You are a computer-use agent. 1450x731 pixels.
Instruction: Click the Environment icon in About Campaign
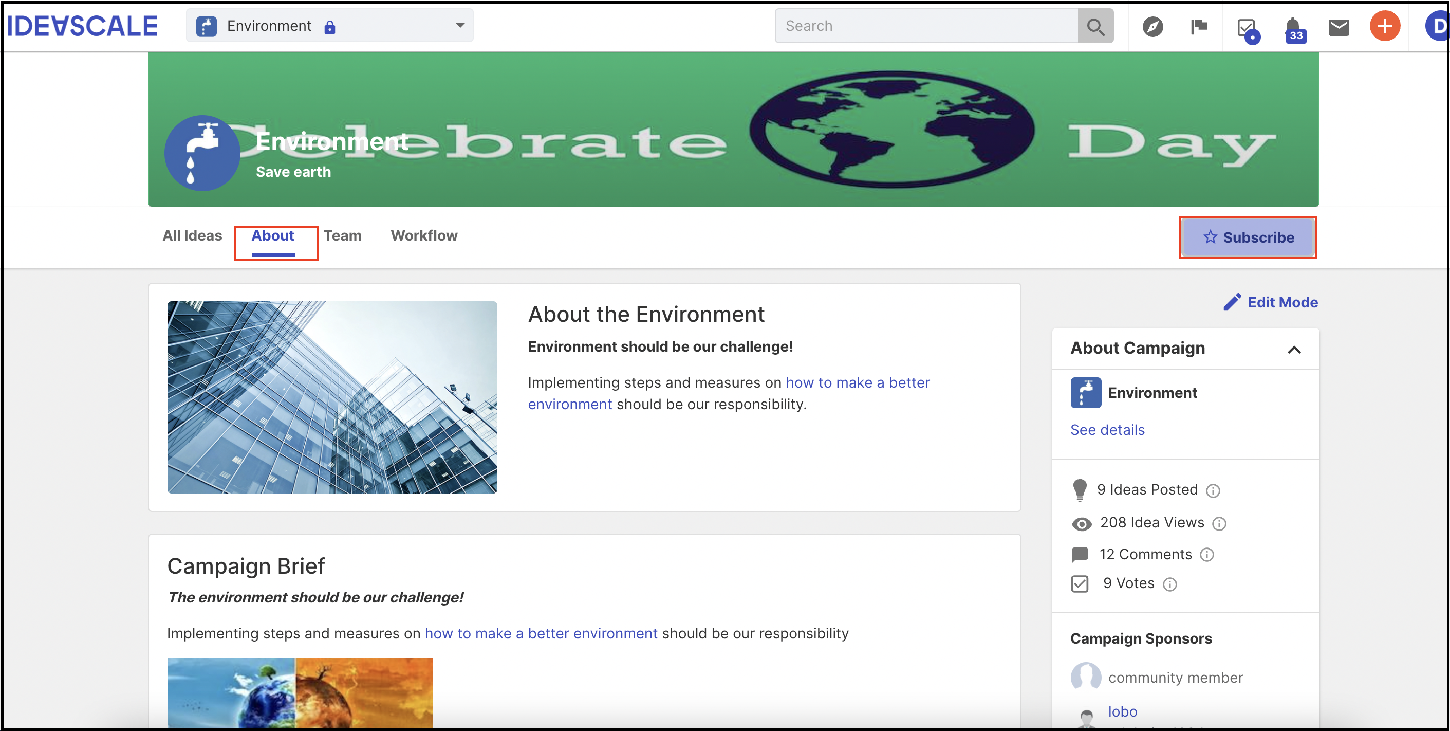[x=1085, y=393]
